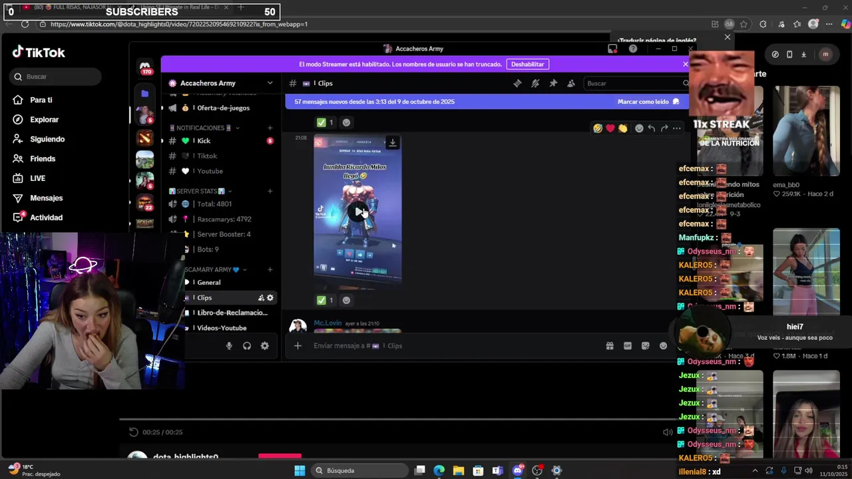The height and width of the screenshot is (479, 852).
Task: React with heart on hovered message
Action: [x=610, y=128]
